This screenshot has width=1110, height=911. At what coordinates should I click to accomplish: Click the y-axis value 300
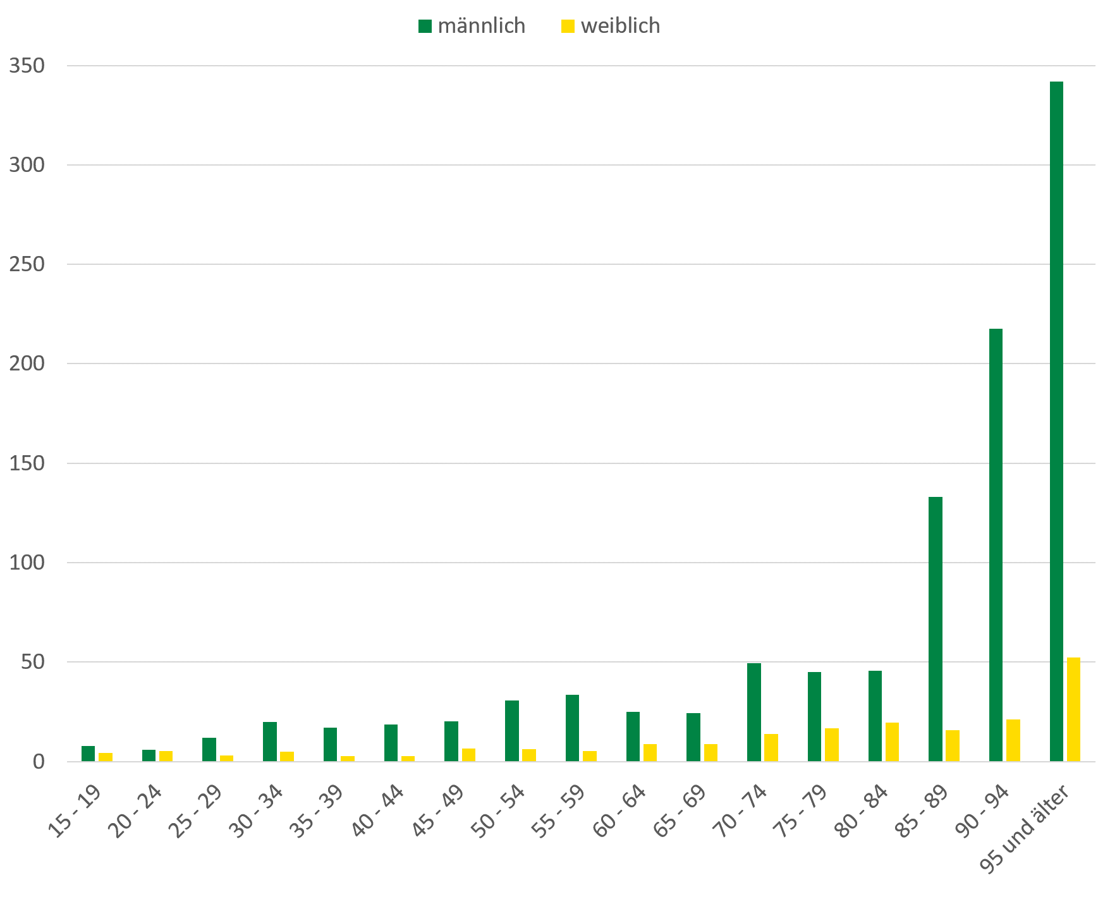[27, 165]
